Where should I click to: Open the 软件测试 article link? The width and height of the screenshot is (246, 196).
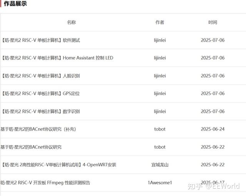pyautogui.click(x=41, y=40)
